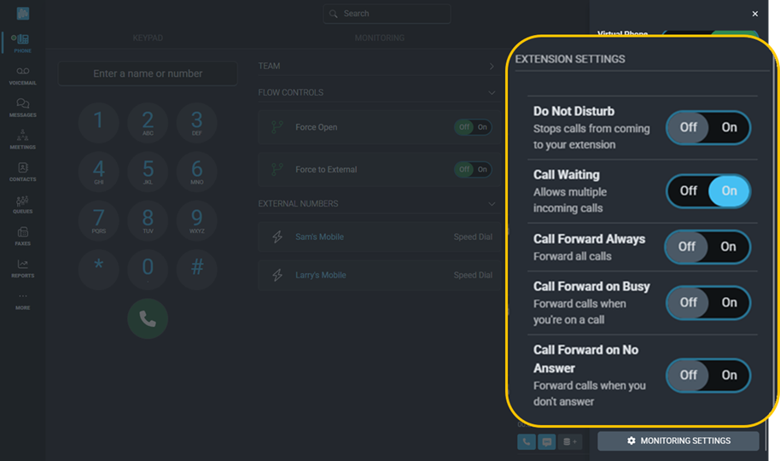
Task: Expand the Team section chevron
Action: (x=492, y=67)
